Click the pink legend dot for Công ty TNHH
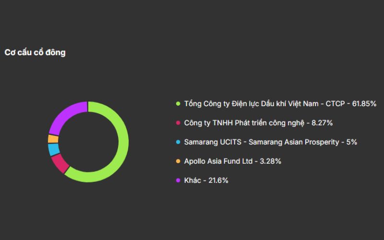 pyautogui.click(x=178, y=123)
